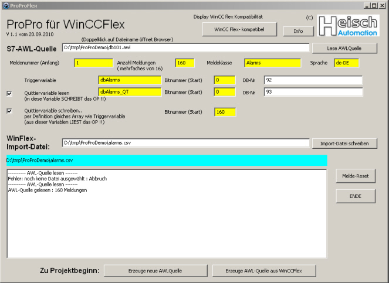Click the '(Doppelklick auf Dateiname öffnet Browser)' hint
The image size is (389, 283).
point(127,40)
